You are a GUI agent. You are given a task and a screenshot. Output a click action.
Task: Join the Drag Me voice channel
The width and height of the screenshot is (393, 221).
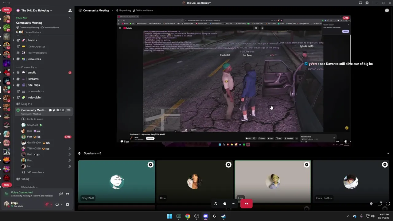[x=43, y=104]
